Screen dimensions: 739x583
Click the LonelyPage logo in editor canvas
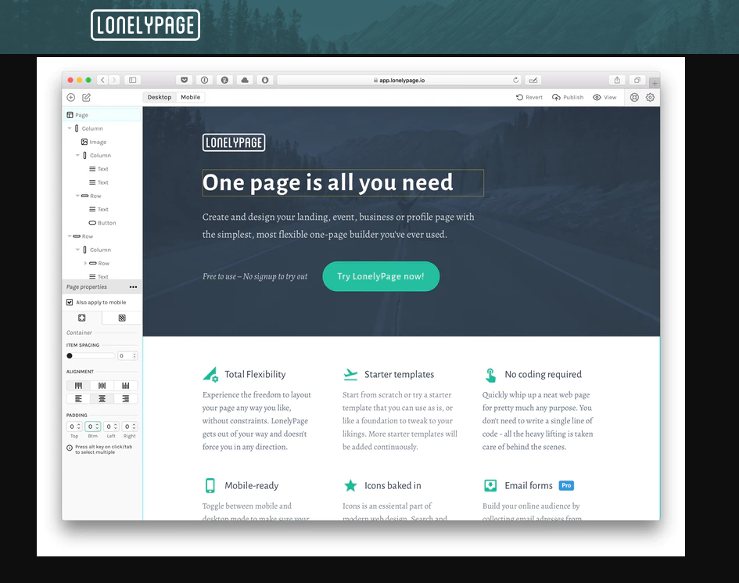tap(234, 142)
